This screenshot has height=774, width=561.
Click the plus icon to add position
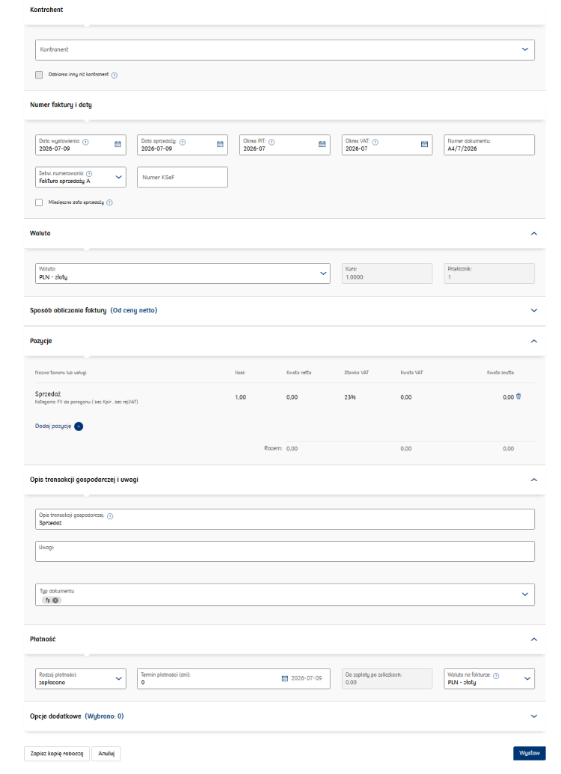click(x=79, y=427)
